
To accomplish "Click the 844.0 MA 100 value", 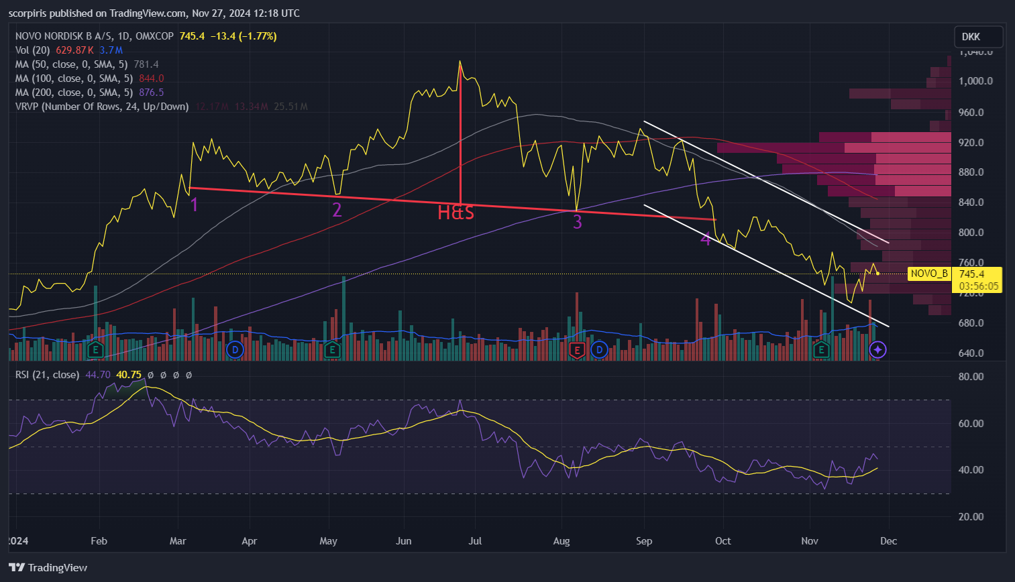I will tap(152, 78).
